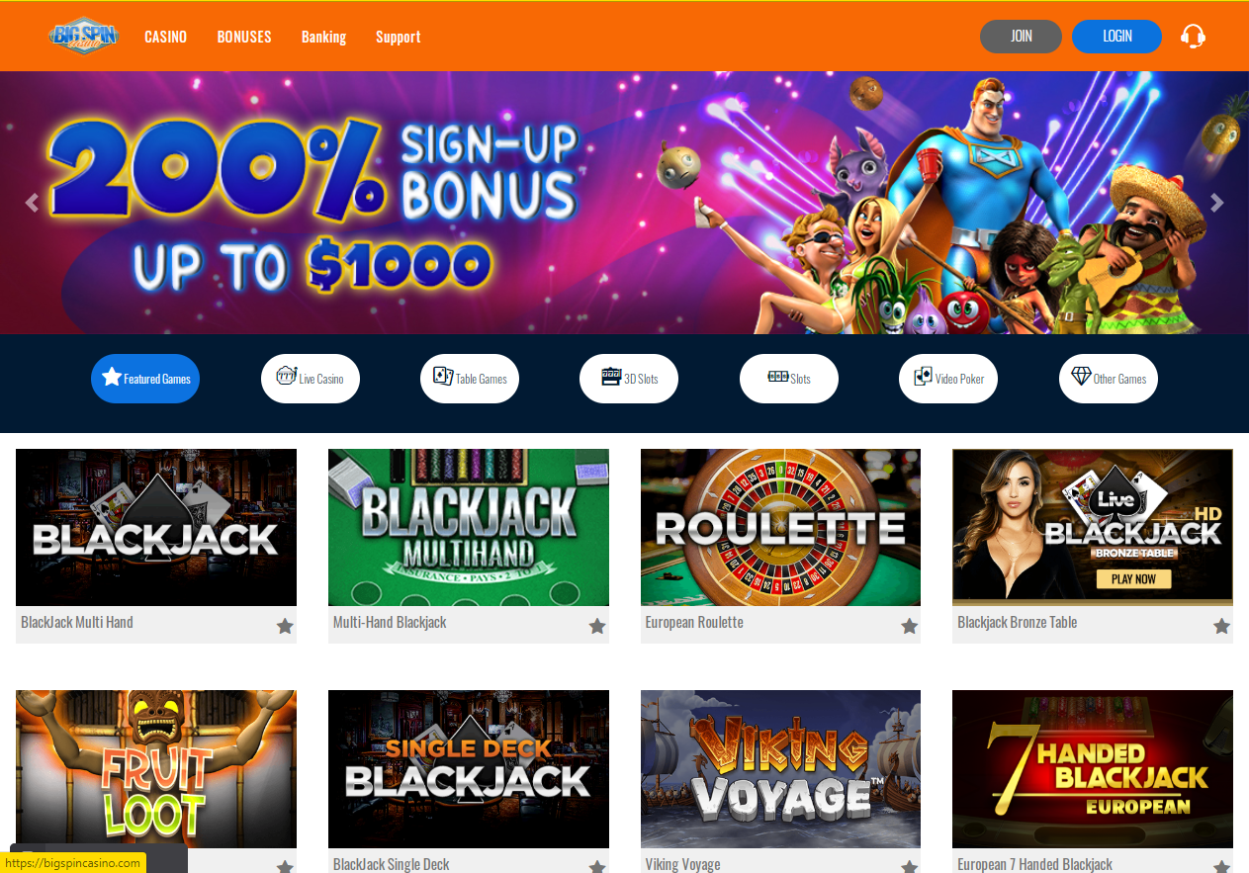Image resolution: width=1249 pixels, height=873 pixels.
Task: Open the BONUSES menu item
Action: pos(244,37)
